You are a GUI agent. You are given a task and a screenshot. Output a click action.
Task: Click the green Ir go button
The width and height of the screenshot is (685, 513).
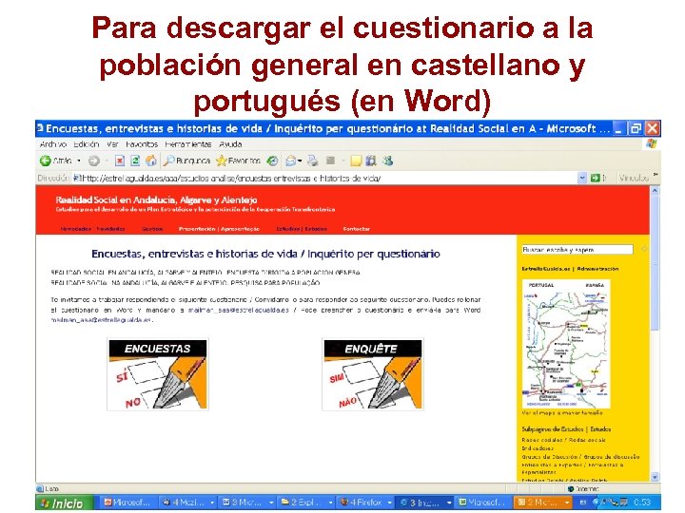598,178
